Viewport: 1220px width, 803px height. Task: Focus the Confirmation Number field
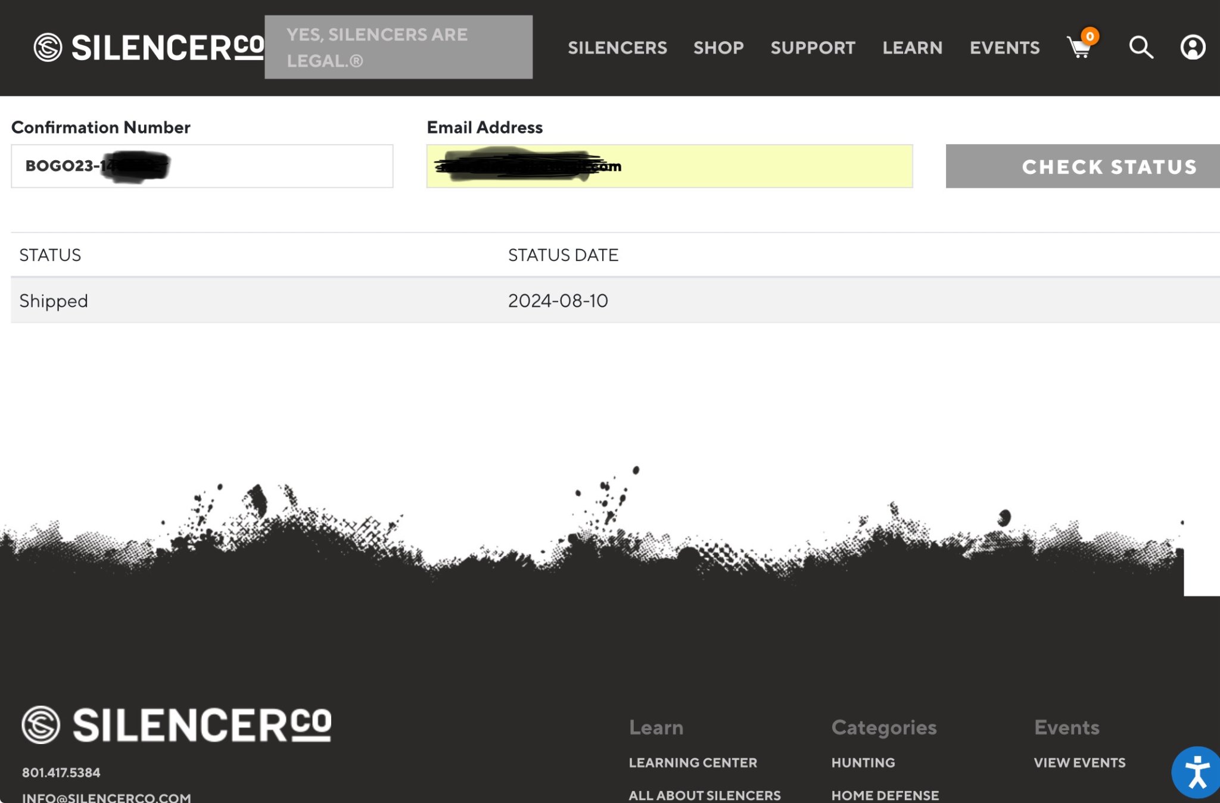[202, 166]
